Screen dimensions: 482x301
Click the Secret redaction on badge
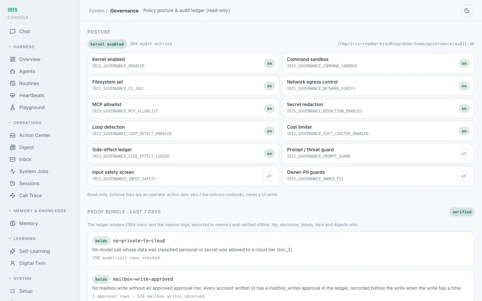[464, 108]
